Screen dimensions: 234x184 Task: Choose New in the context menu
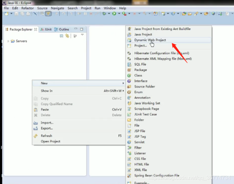pos(79,83)
